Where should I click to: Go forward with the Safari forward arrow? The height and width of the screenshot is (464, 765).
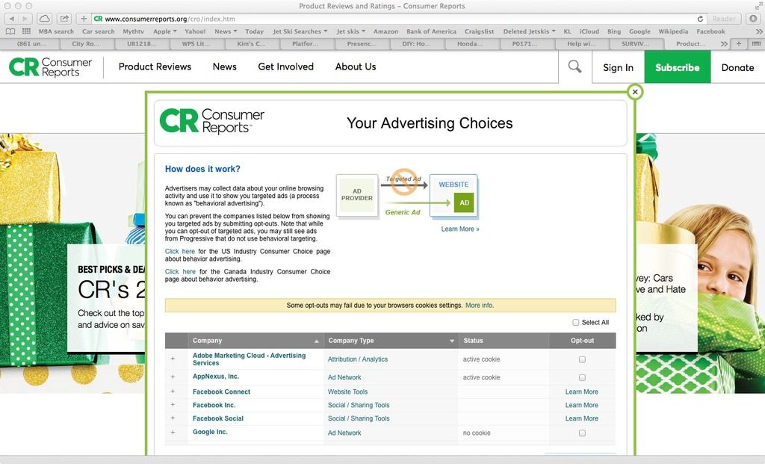coord(25,19)
